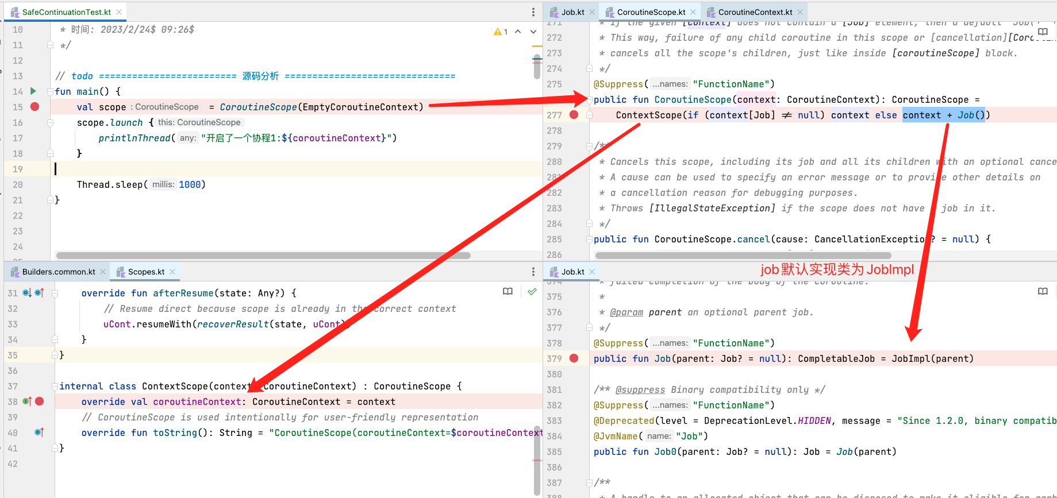
Task: Close the bottom pane Job.kt tab
Action: (x=592, y=272)
